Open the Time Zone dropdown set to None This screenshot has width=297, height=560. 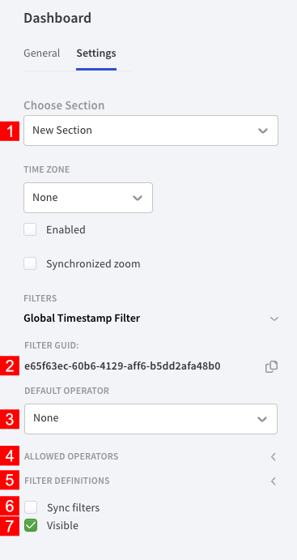88,198
